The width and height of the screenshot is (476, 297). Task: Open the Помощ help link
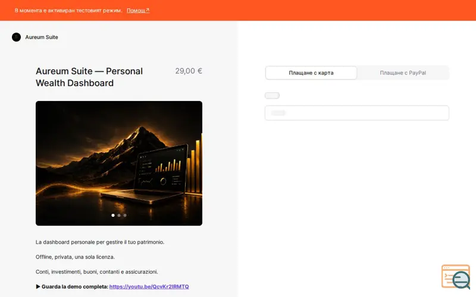coord(138,10)
